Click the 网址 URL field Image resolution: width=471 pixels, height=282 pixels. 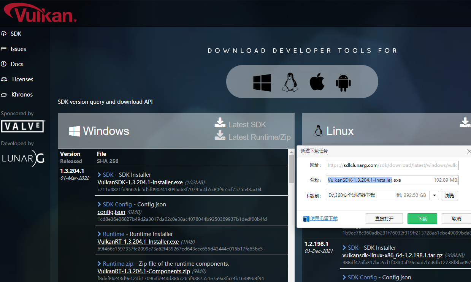[392, 165]
